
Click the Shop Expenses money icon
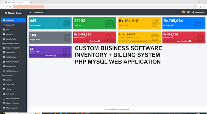coord(4,108)
